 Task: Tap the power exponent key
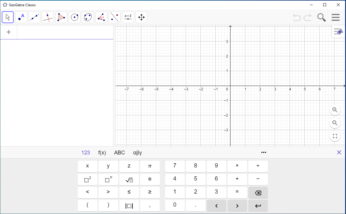(x=108, y=179)
